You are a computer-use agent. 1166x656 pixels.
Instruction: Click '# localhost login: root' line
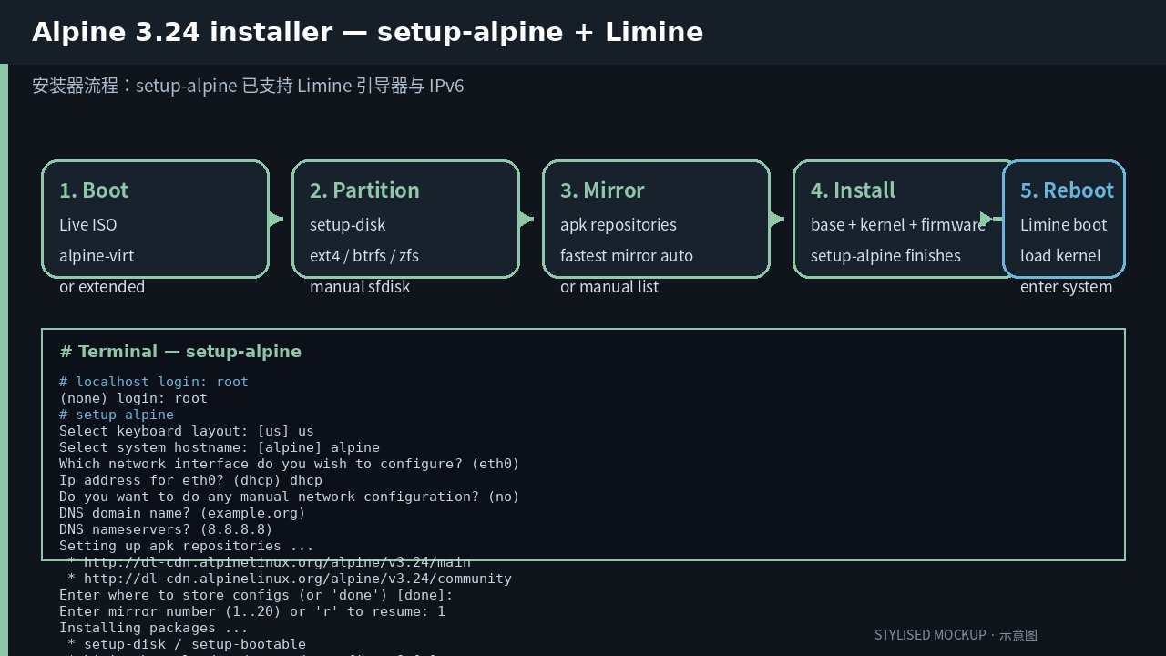[154, 382]
